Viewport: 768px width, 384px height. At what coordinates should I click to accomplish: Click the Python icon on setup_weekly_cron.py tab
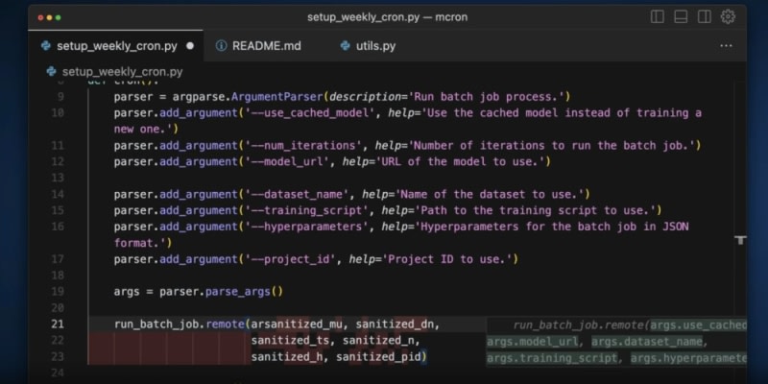click(x=45, y=45)
